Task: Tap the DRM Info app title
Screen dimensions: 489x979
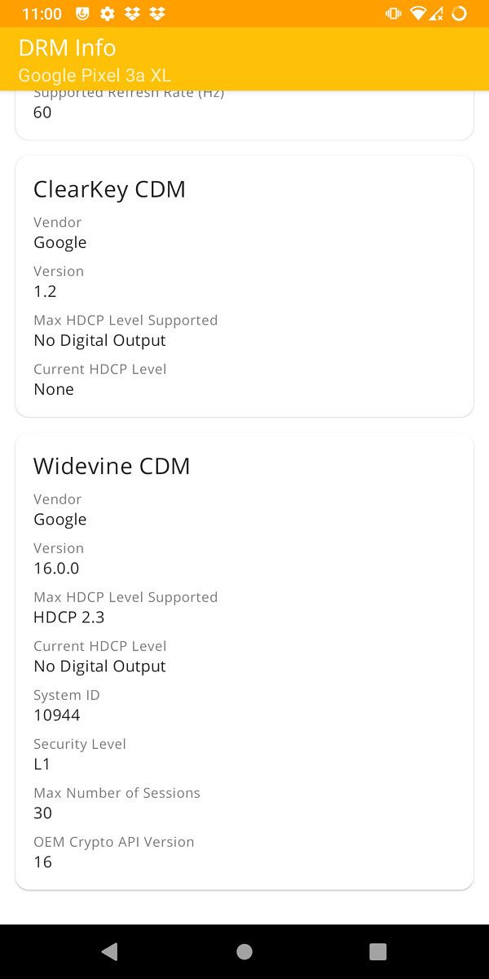Action: click(x=67, y=47)
